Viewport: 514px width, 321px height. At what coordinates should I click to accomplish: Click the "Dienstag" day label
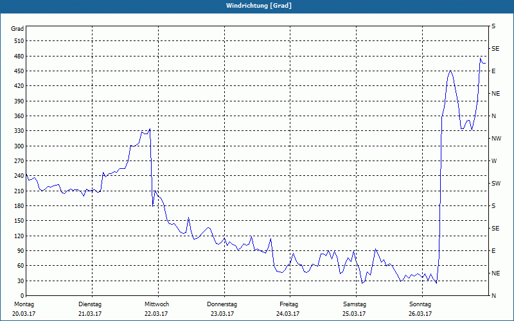coord(90,304)
